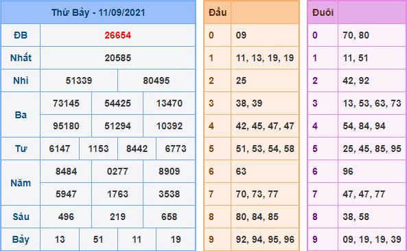Select Đầu row 0 value '09'
The height and width of the screenshot is (251, 407).
241,35
